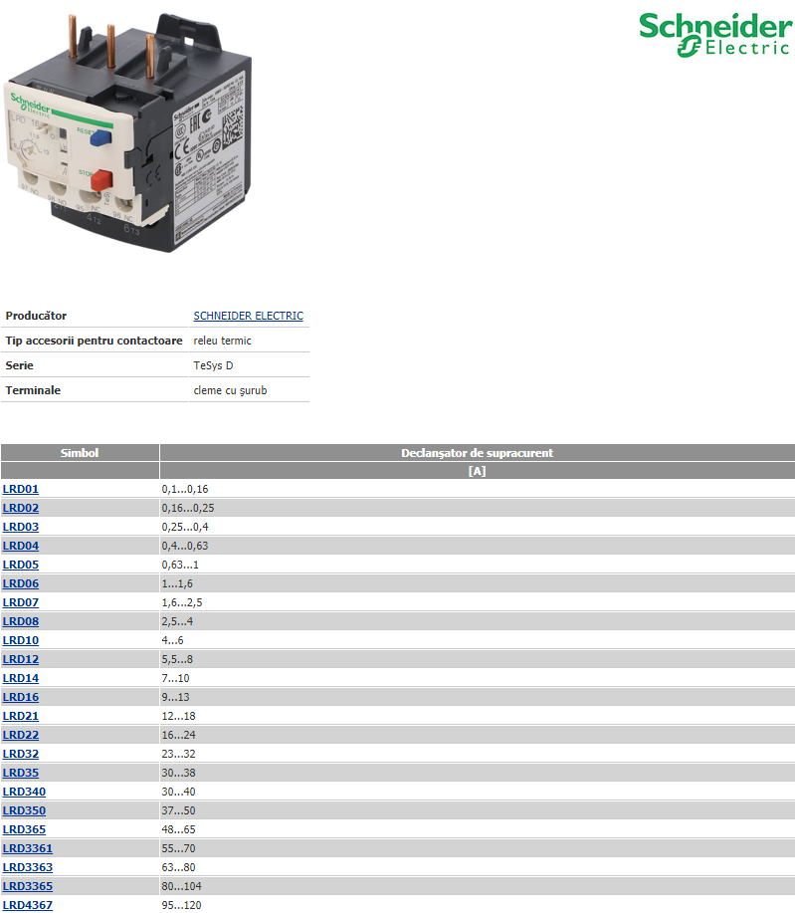This screenshot has height=913, width=795.
Task: Select the 9...13 current range cell
Action: tap(478, 697)
